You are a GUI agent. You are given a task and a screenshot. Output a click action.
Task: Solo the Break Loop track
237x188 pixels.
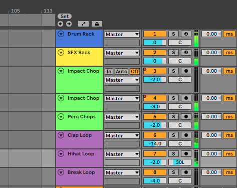(x=173, y=172)
